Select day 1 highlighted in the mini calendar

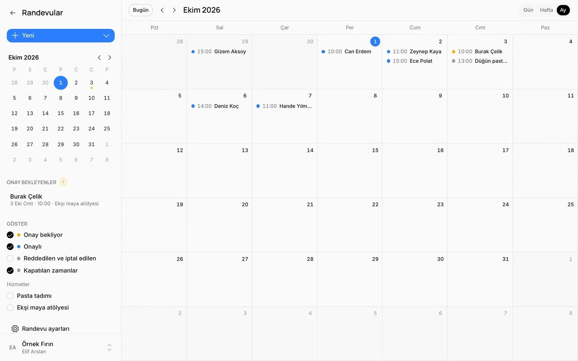tap(61, 83)
